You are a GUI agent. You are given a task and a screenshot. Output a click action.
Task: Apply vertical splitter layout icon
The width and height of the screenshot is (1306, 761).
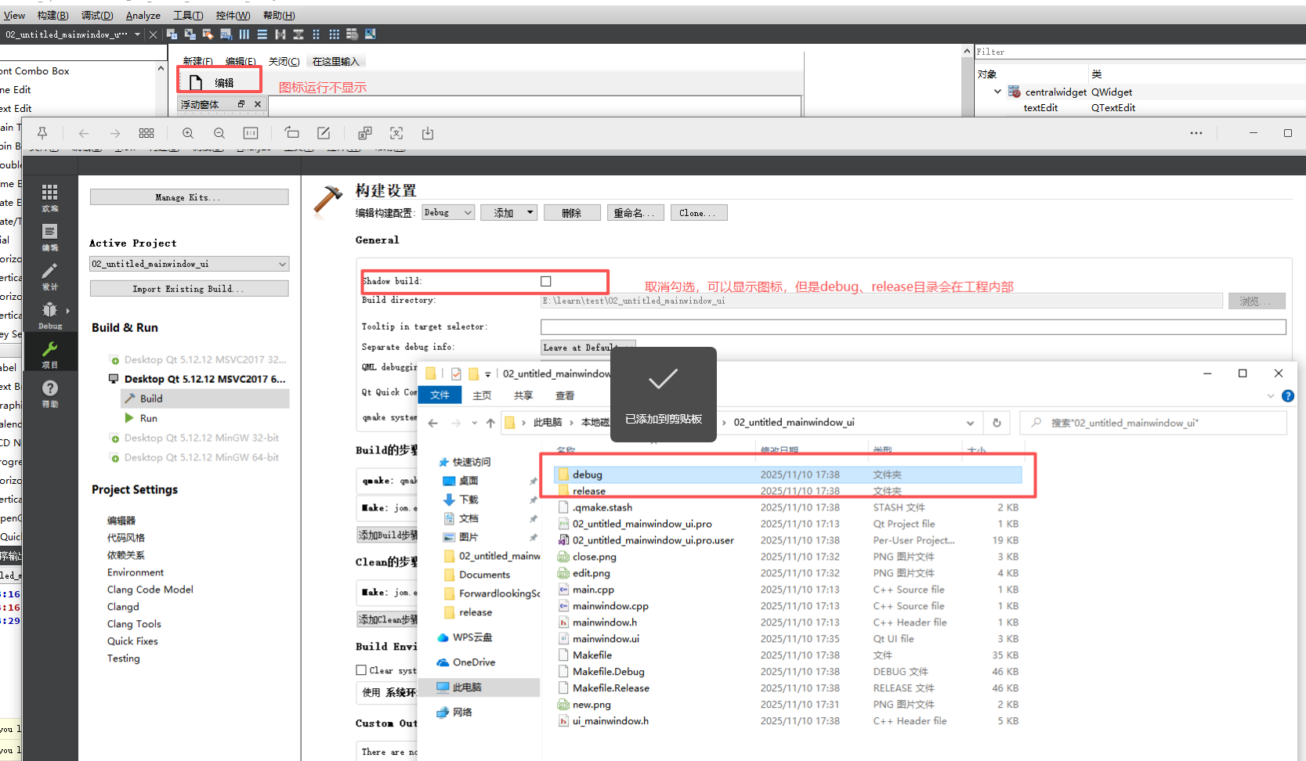[298, 34]
